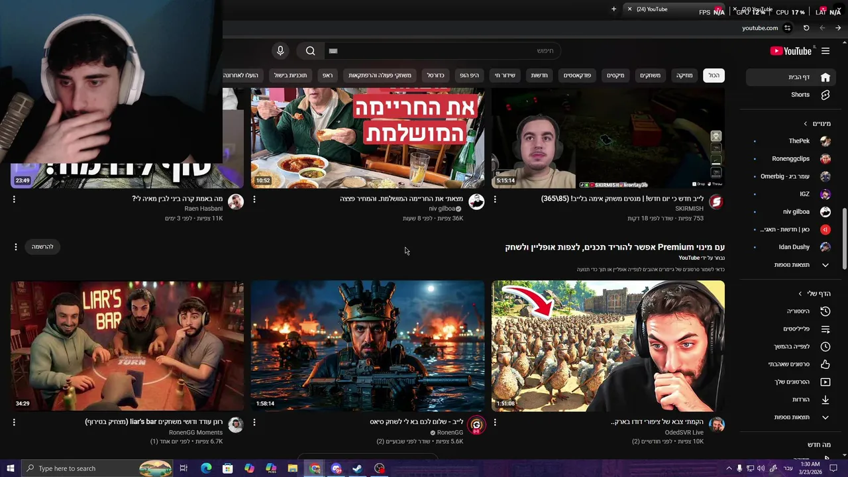The image size is (848, 477).
Task: Select the מיקסים filter chip
Action: click(x=615, y=76)
